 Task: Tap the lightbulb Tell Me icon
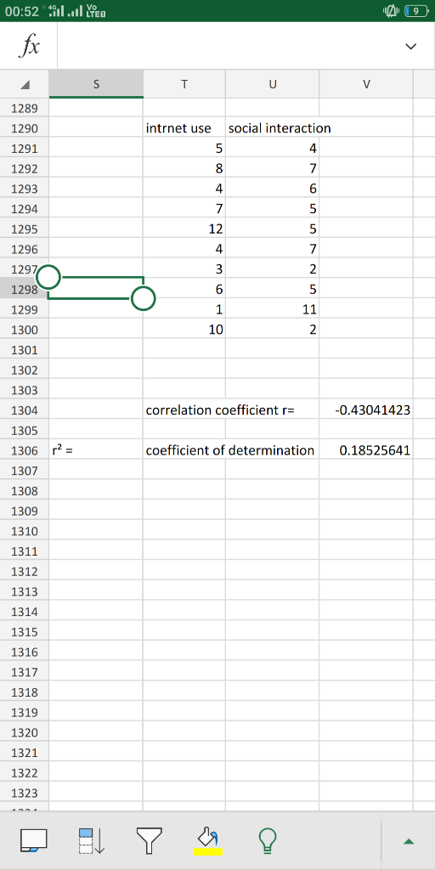pos(268,840)
